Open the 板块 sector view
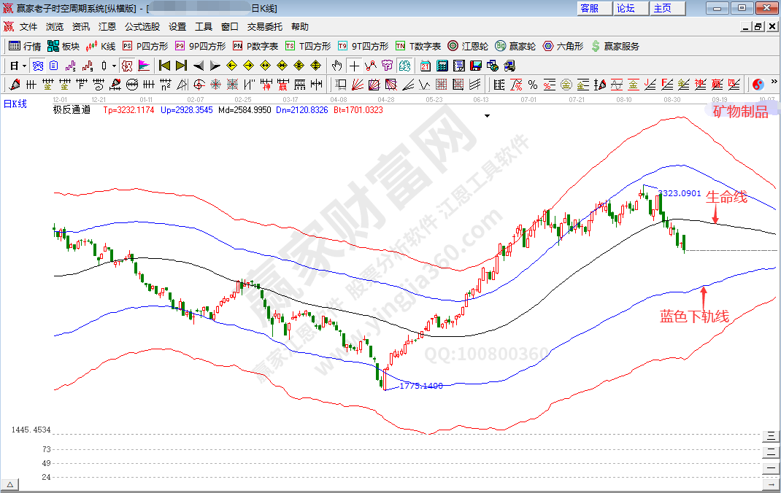Image resolution: width=781 pixels, height=493 pixels. [64, 46]
